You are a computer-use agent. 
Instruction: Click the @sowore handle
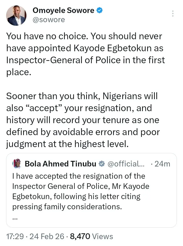pyautogui.click(x=49, y=20)
